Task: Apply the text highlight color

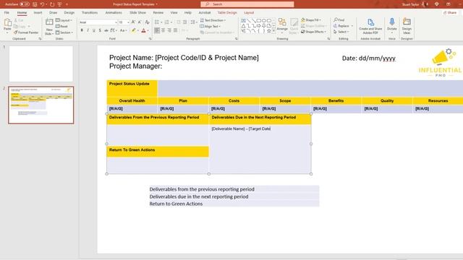Action: (133, 30)
